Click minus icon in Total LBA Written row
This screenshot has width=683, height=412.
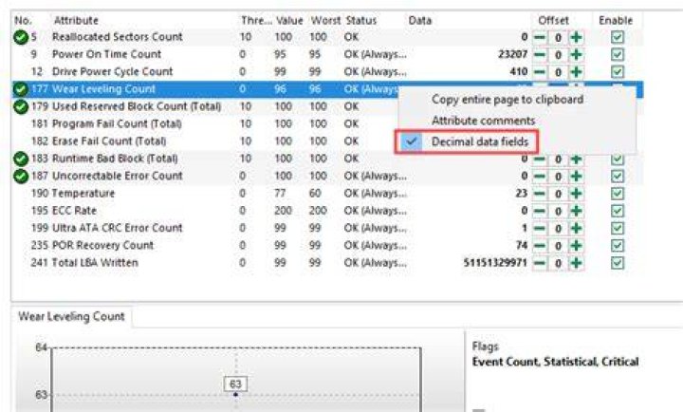[539, 263]
